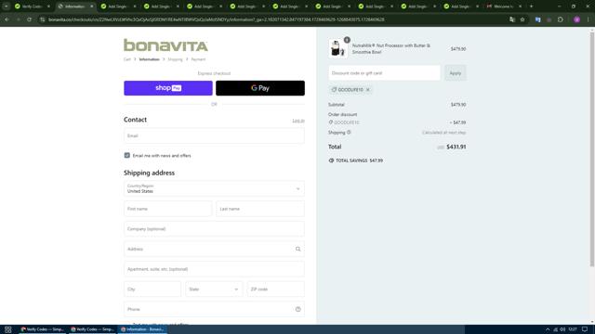The image size is (595, 334).
Task: Click the Bonavita logo
Action: coord(165,45)
